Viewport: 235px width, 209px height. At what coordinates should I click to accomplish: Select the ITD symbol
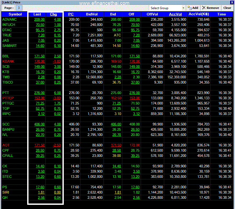pyautogui.click(x=5, y=172)
